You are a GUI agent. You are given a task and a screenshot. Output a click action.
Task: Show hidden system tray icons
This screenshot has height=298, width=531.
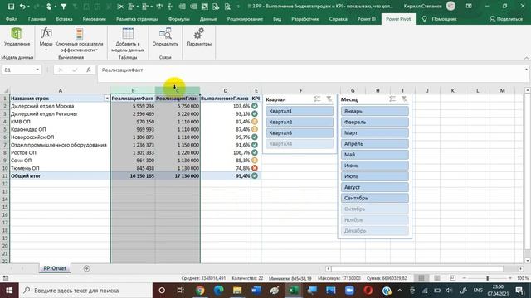tap(400, 291)
